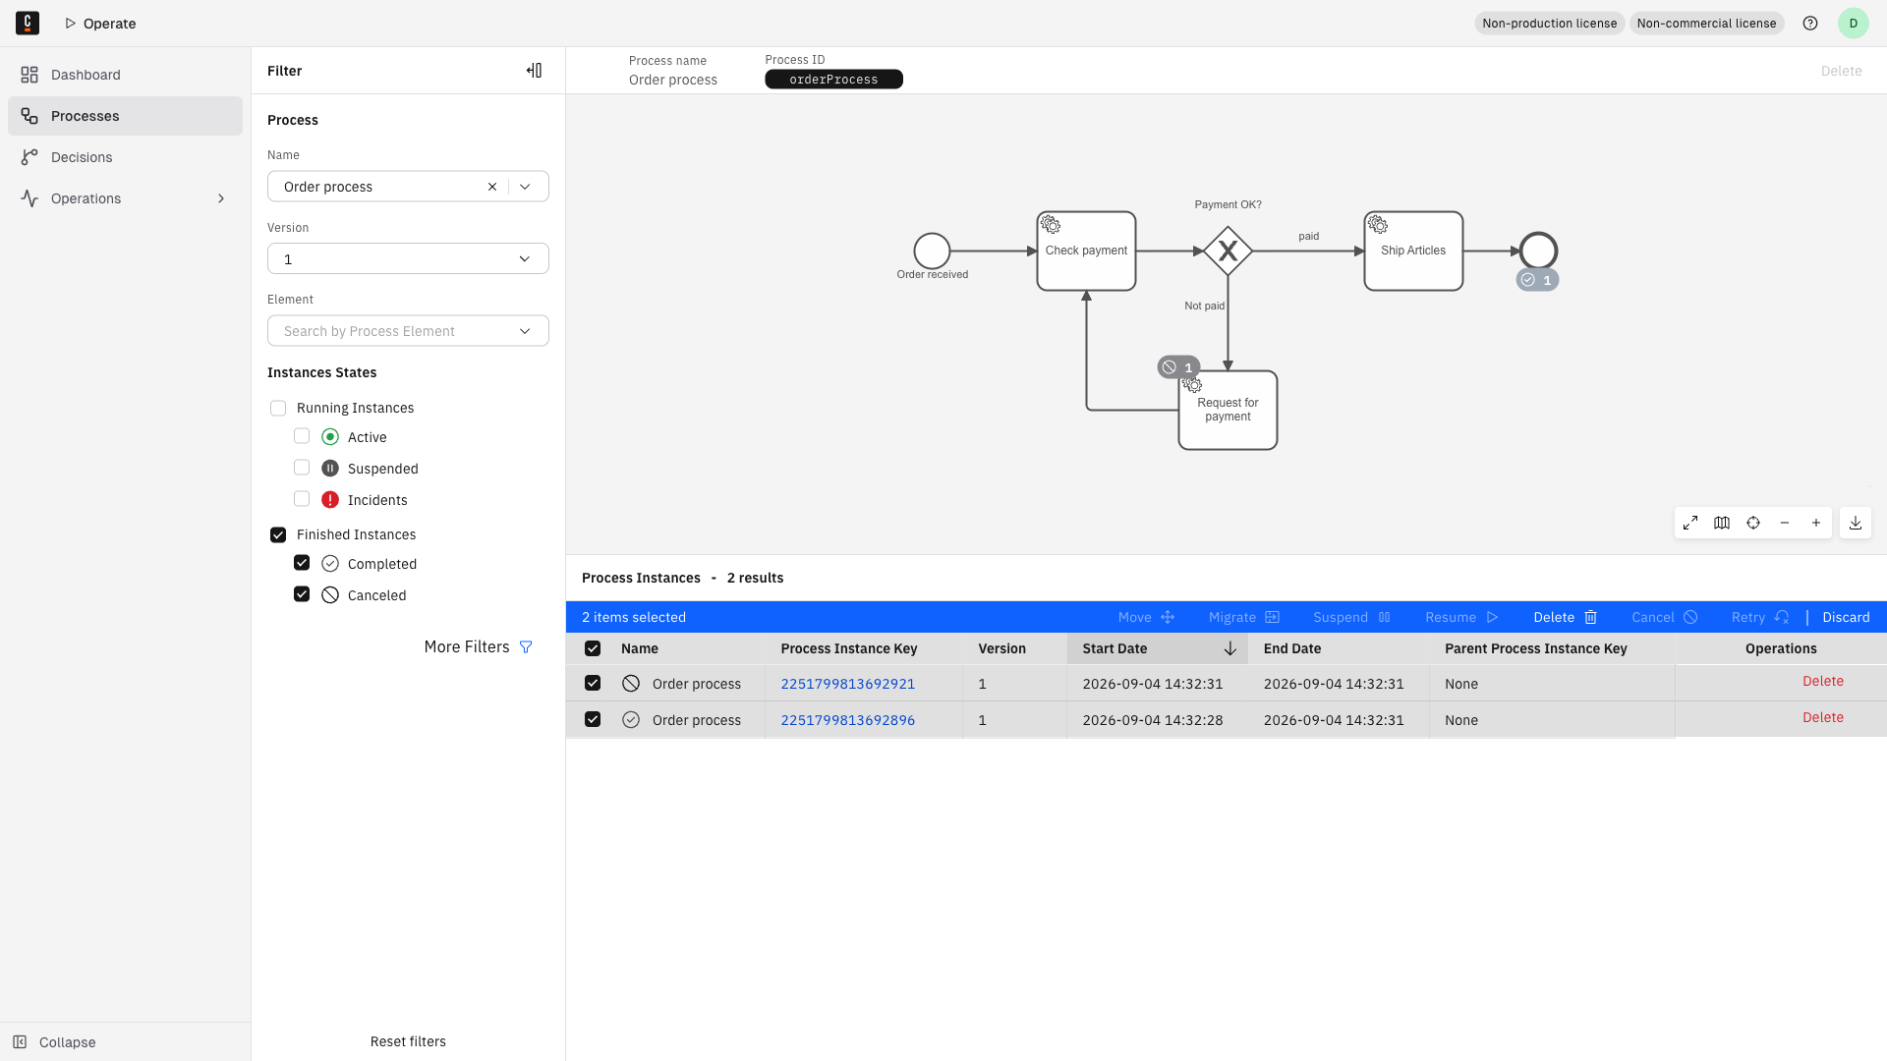Click the process end event circle
Screen dimensions: 1887x1061
1538,251
